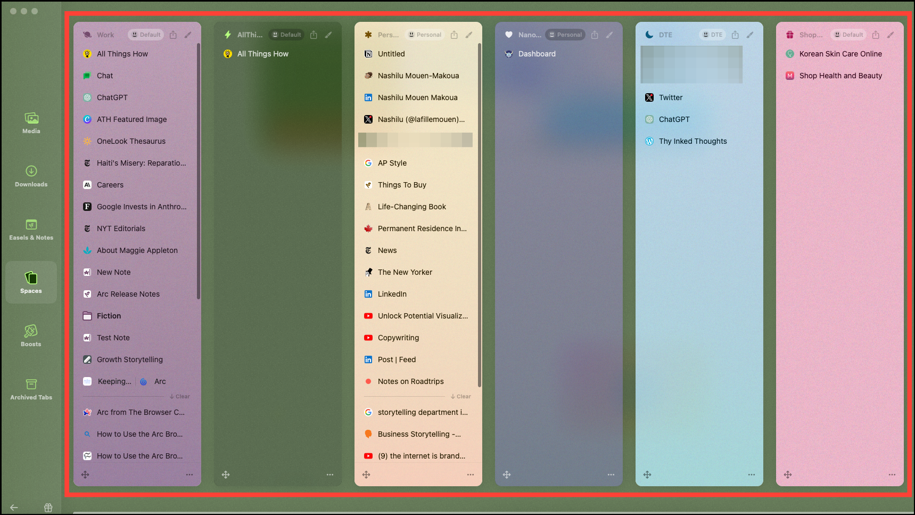This screenshot has height=515, width=915.
Task: Click the Work space vertical scrollbar
Action: [199, 170]
